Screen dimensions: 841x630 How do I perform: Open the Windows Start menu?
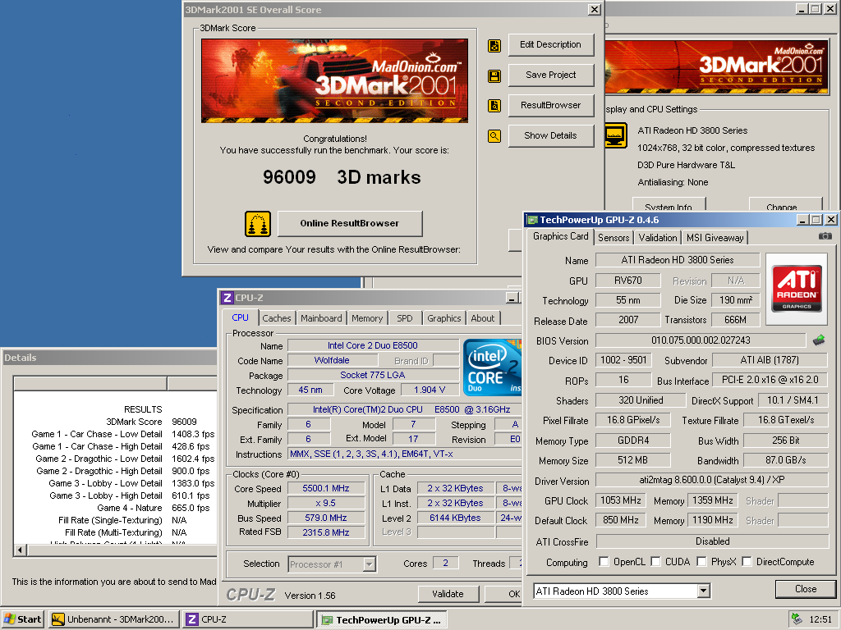click(x=22, y=619)
